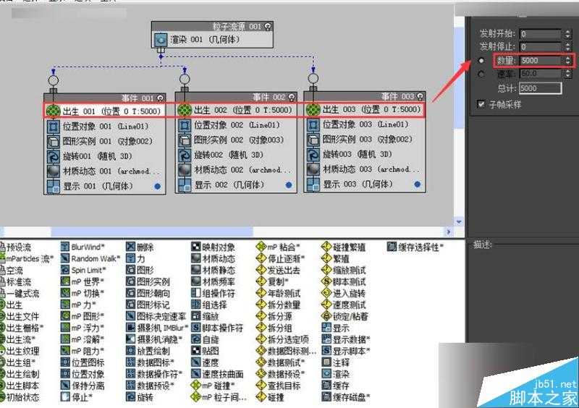Viewport: 579px width, 408px height.
Task: Pick 锁定/粘着 test in depot
Action: [345, 316]
